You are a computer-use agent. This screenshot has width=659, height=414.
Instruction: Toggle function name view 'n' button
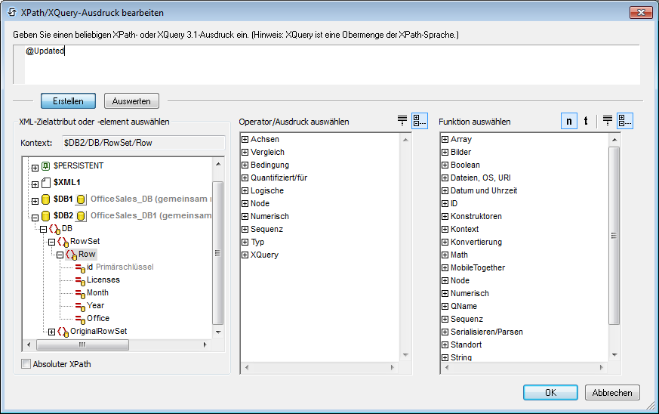click(x=568, y=122)
